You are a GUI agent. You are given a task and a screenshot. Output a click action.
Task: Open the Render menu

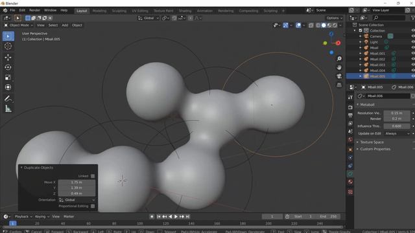click(x=34, y=10)
